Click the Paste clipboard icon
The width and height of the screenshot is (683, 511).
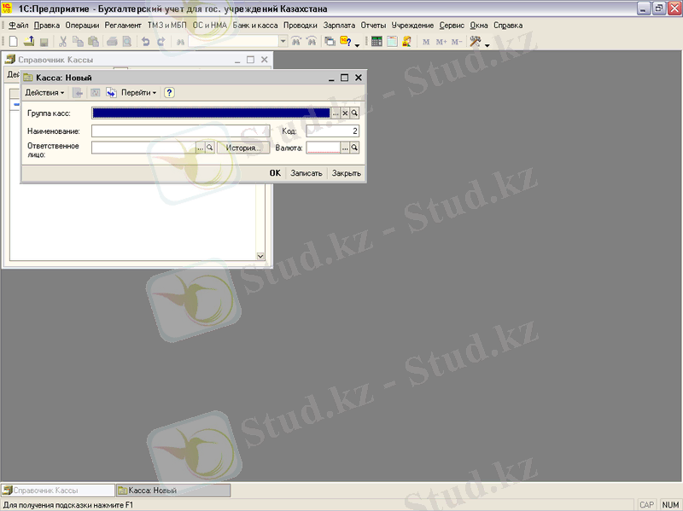coord(93,41)
